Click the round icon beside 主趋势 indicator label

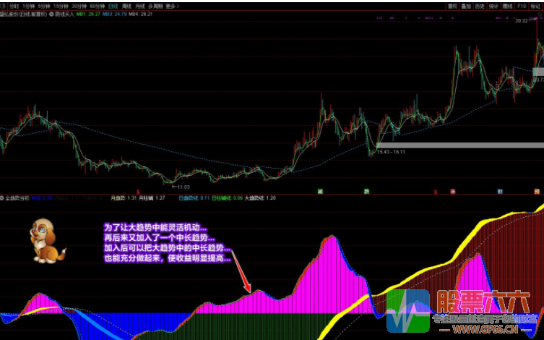click(3, 197)
